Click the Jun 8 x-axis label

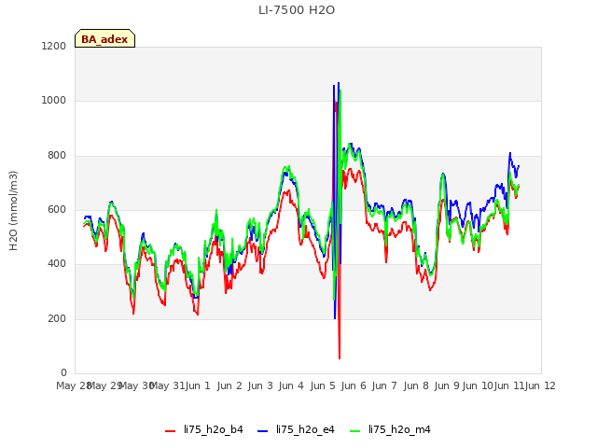(x=416, y=385)
